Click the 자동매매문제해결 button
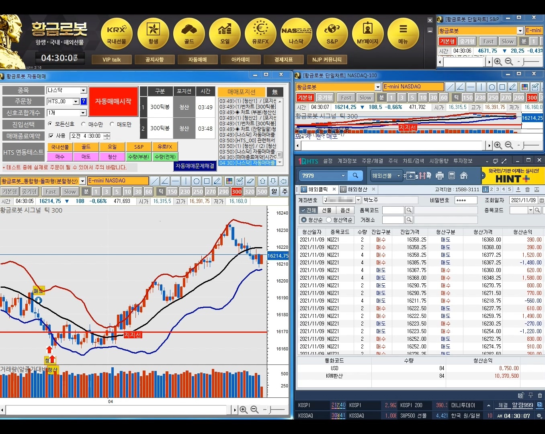 [195, 166]
